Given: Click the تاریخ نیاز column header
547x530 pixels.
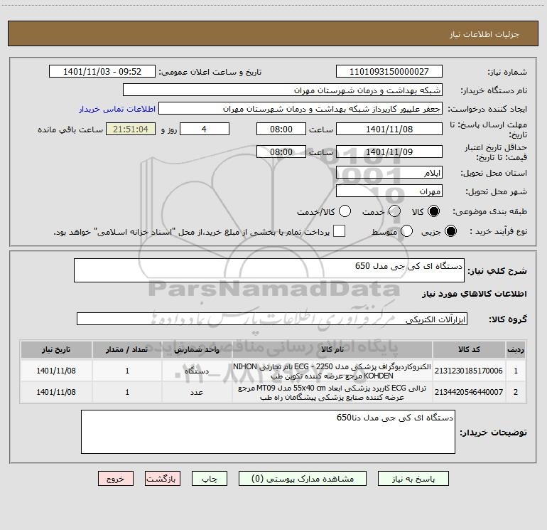Looking at the screenshot, I should pyautogui.click(x=56, y=350).
